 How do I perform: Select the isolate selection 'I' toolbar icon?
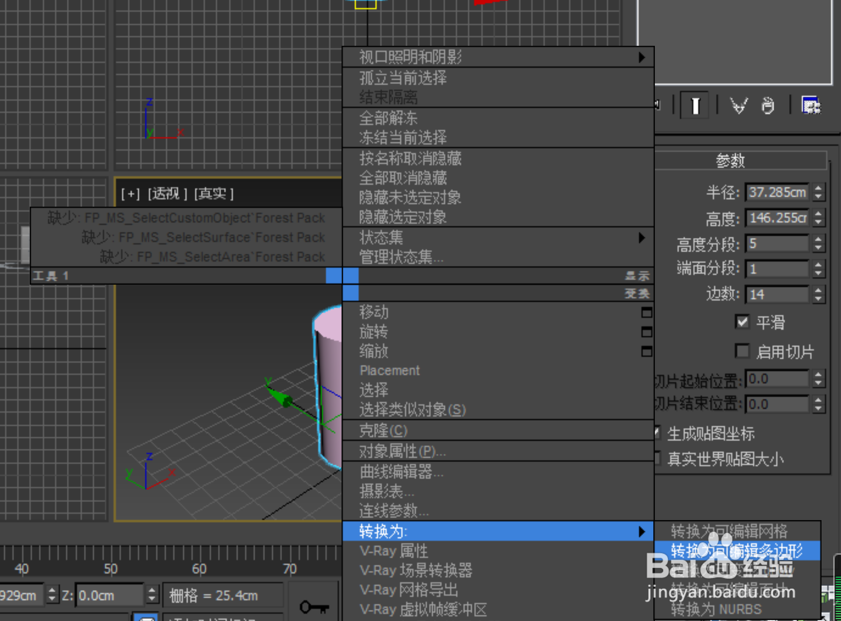pos(694,105)
